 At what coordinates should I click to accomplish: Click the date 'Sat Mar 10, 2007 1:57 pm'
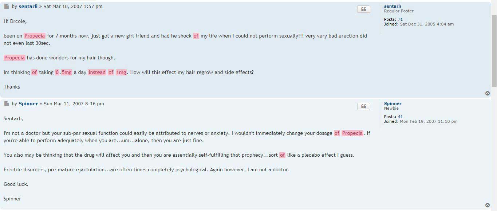pyautogui.click(x=73, y=6)
